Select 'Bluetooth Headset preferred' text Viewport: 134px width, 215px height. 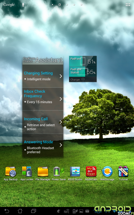pos(41,150)
